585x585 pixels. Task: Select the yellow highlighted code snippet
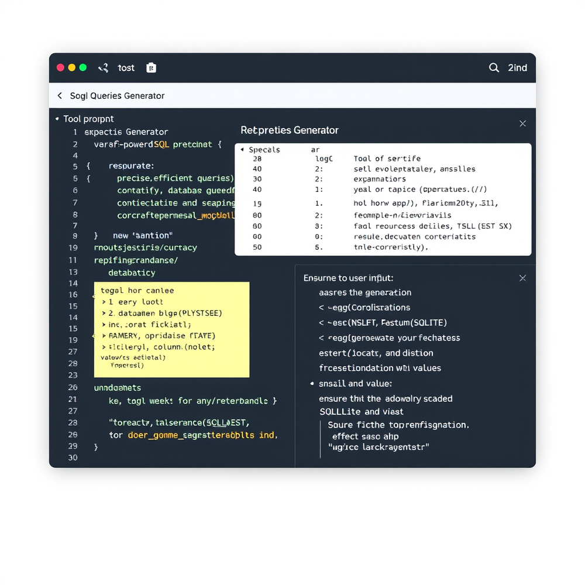coord(171,331)
